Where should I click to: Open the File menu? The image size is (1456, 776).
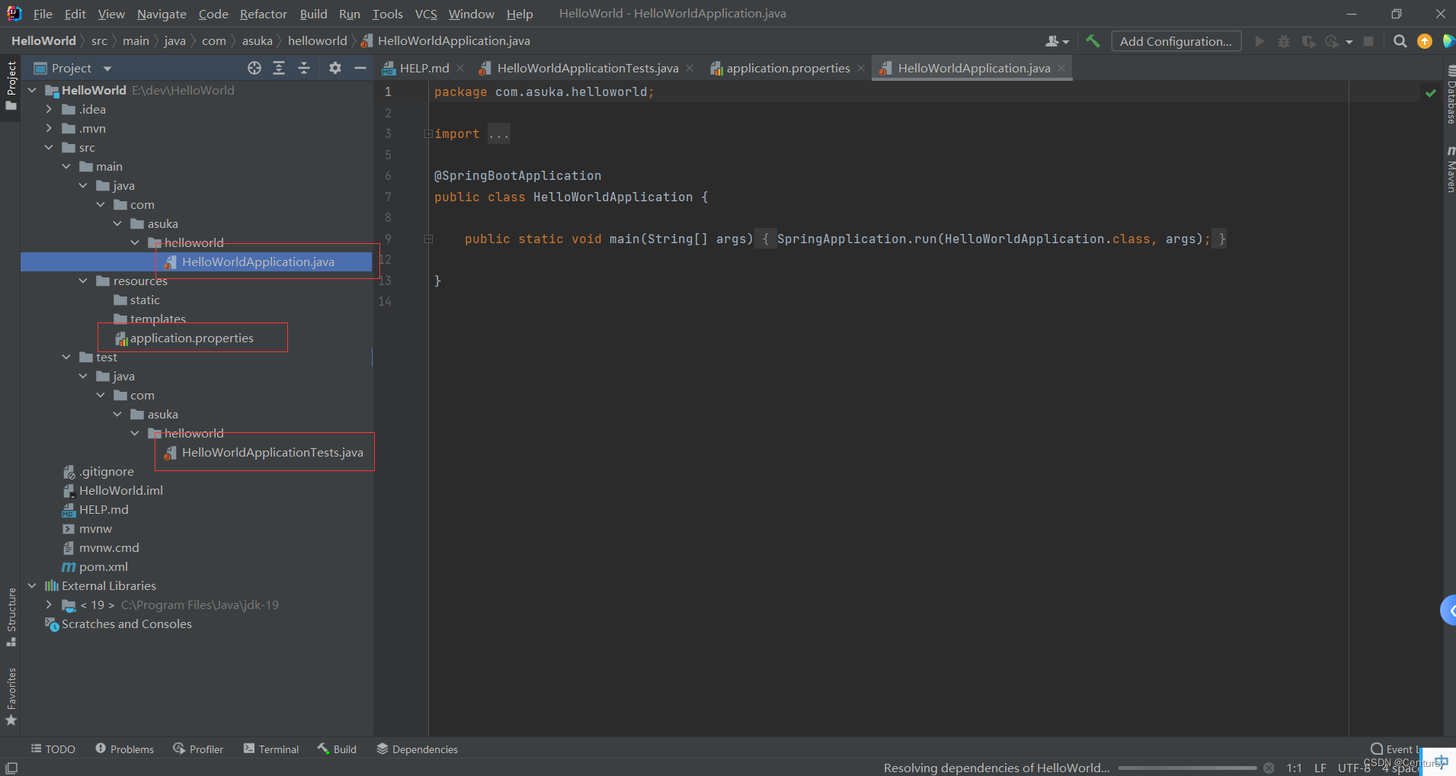(x=43, y=14)
